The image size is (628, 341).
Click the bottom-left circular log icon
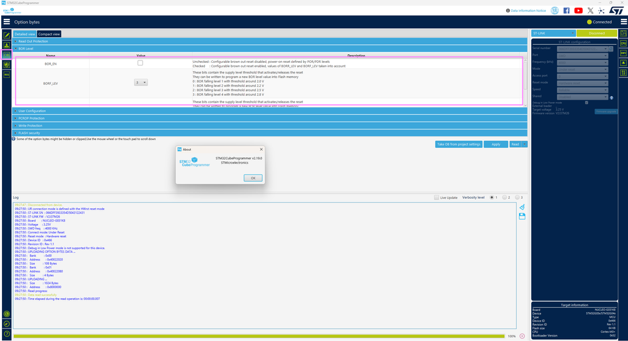[6, 314]
